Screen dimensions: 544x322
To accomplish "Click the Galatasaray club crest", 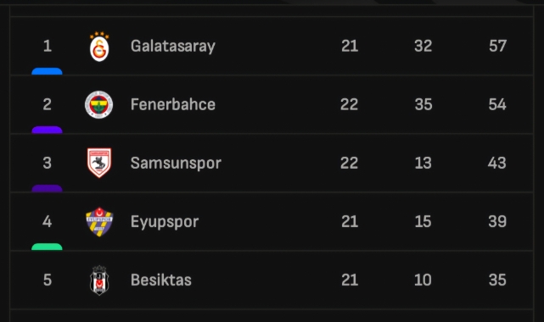I will (99, 47).
